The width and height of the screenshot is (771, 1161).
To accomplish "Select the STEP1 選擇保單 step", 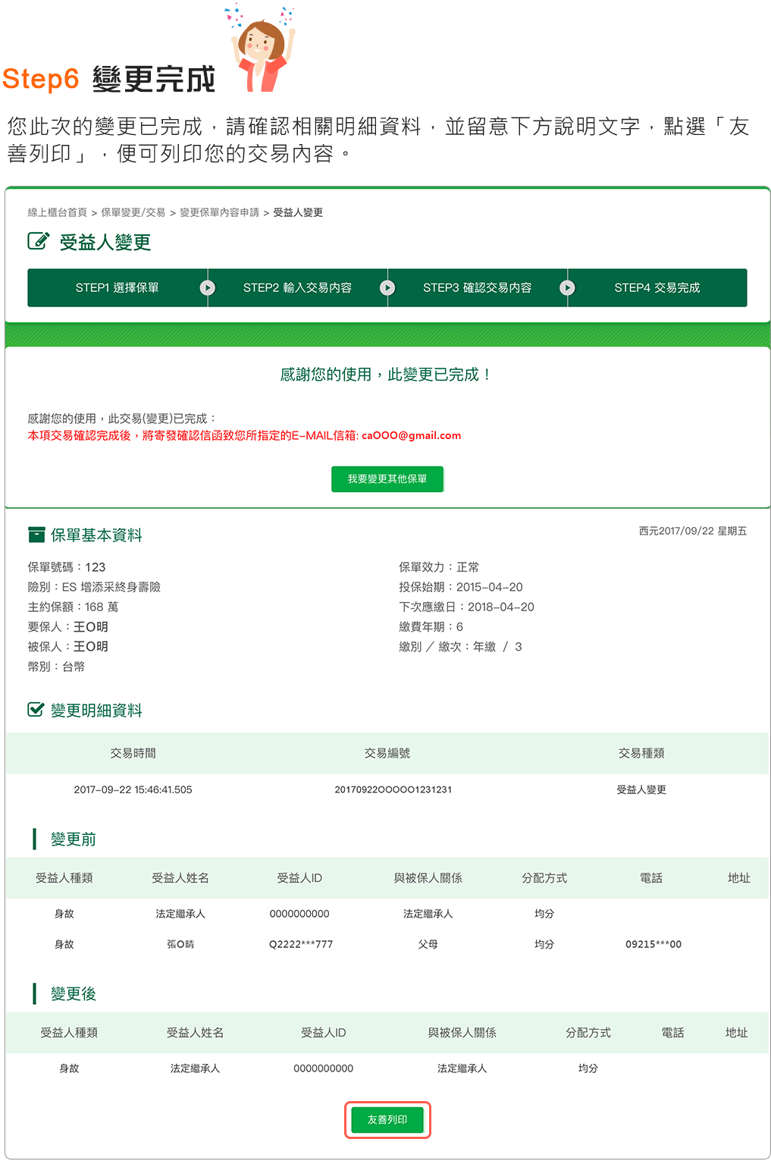I will pos(117,288).
